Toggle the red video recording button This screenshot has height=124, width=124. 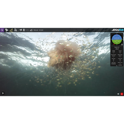pyautogui.click(x=122, y=94)
